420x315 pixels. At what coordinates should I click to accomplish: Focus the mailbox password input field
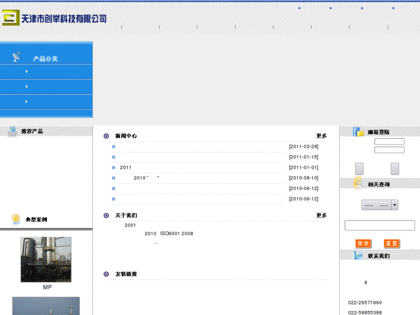(389, 150)
